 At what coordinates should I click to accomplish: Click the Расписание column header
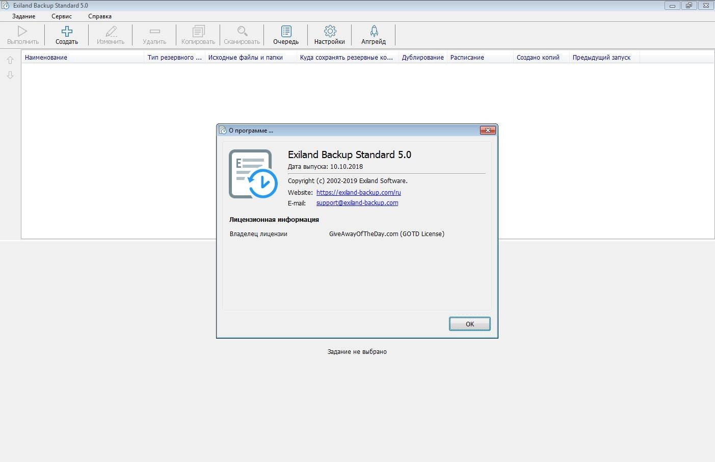(480, 58)
